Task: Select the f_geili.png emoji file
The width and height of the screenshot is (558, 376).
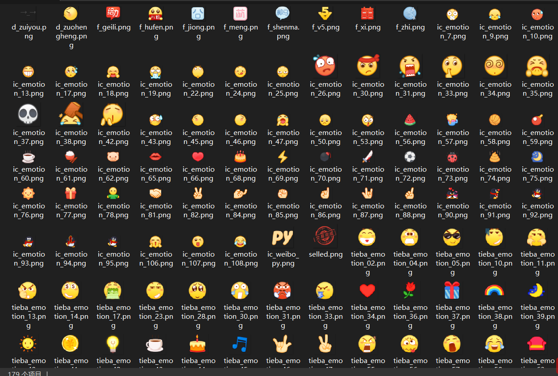Action: click(113, 13)
